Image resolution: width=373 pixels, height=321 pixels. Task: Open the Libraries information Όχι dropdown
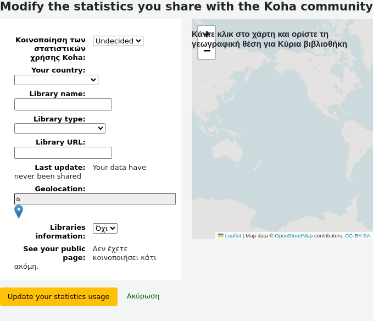click(x=105, y=229)
